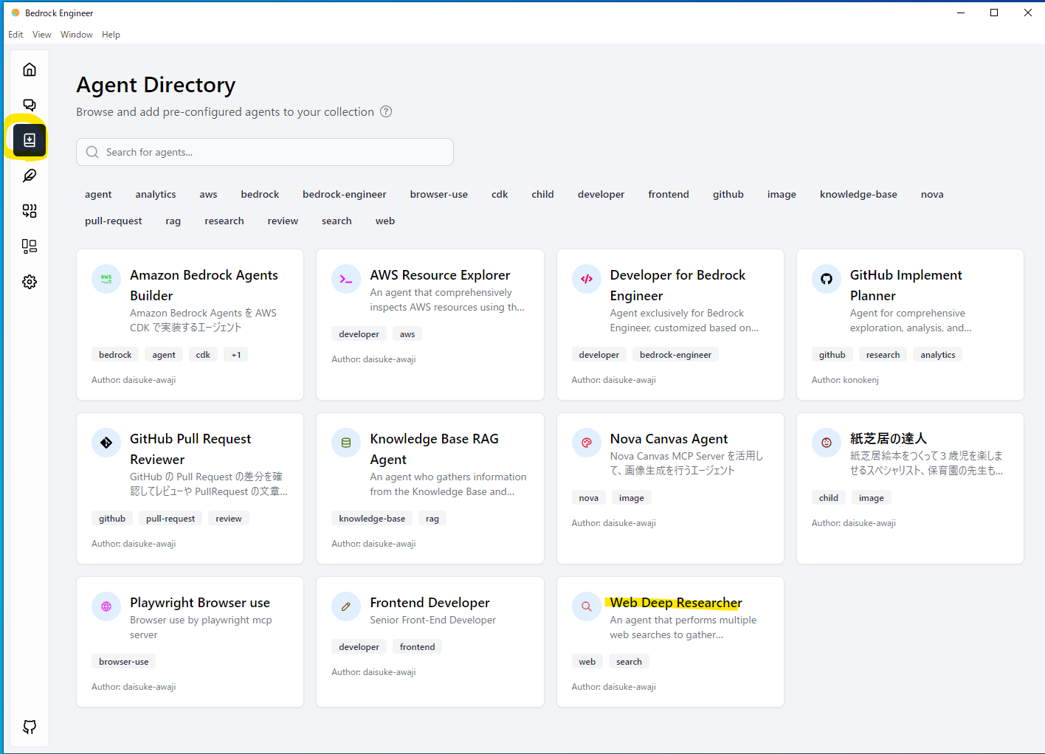Click AWS Resource Explorer terminal icon
This screenshot has height=754, width=1045.
click(x=346, y=279)
